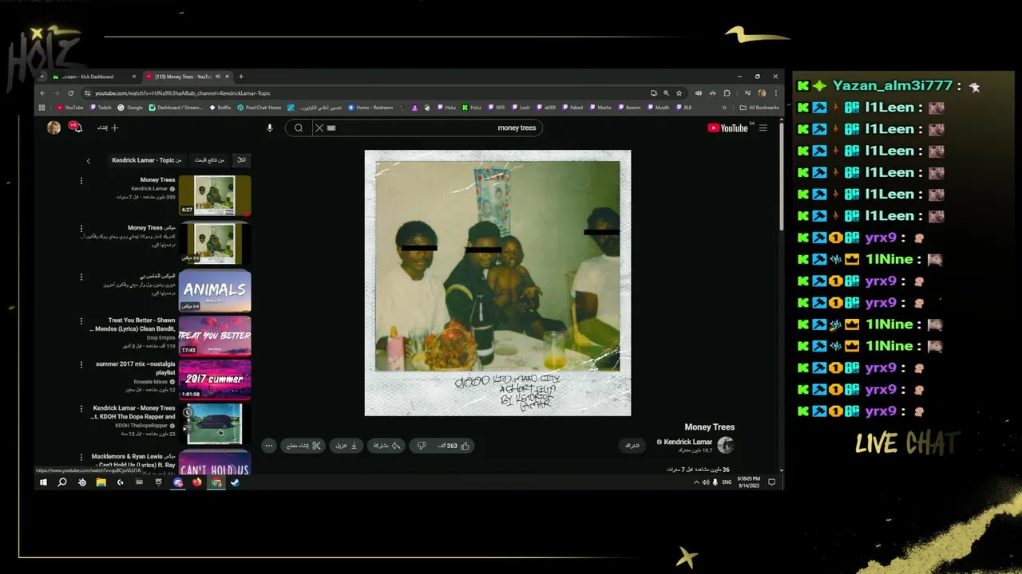Image resolution: width=1022 pixels, height=574 pixels.
Task: Share the video with share button
Action: point(387,446)
